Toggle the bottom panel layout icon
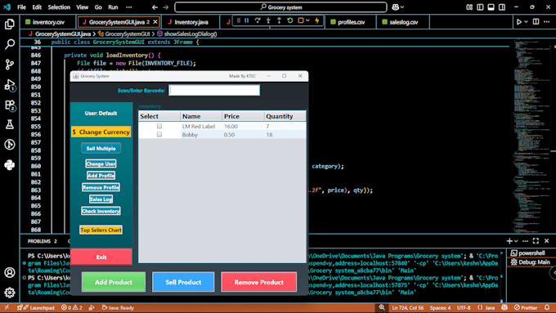Viewport: 556px width, 313px height. pos(491,7)
